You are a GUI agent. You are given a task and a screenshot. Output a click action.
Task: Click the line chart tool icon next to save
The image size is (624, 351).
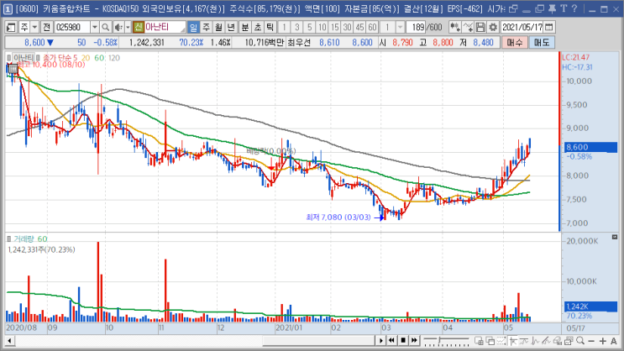(468, 27)
